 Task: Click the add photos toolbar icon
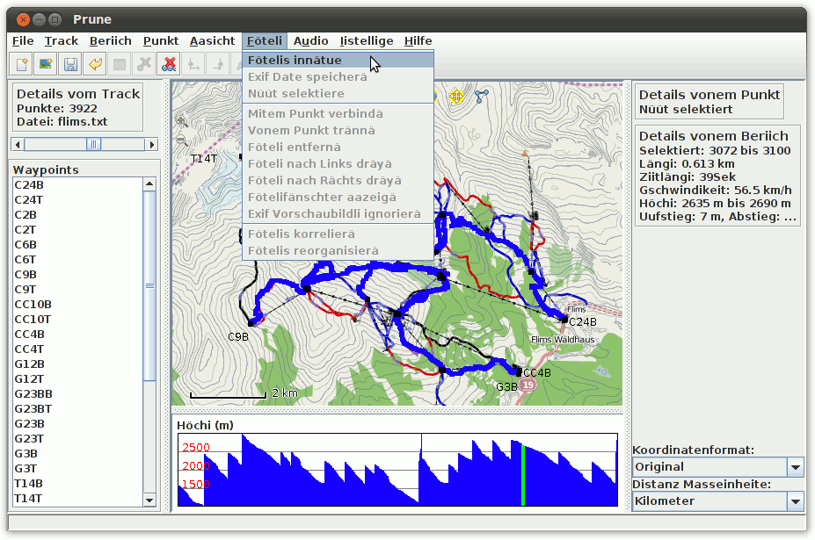pos(46,64)
